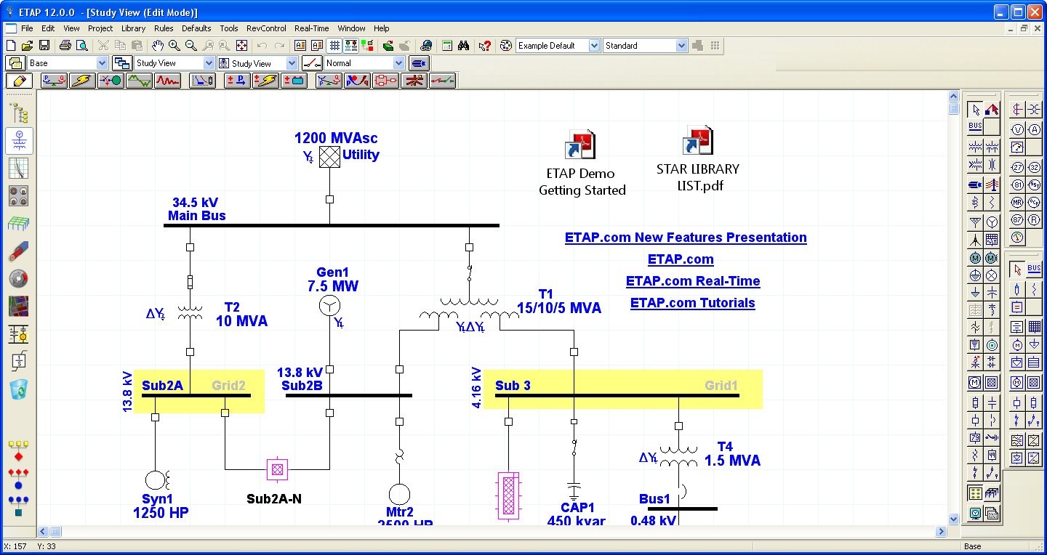Image resolution: width=1047 pixels, height=555 pixels.
Task: Switch to Edit mode pencil icon
Action: point(19,81)
